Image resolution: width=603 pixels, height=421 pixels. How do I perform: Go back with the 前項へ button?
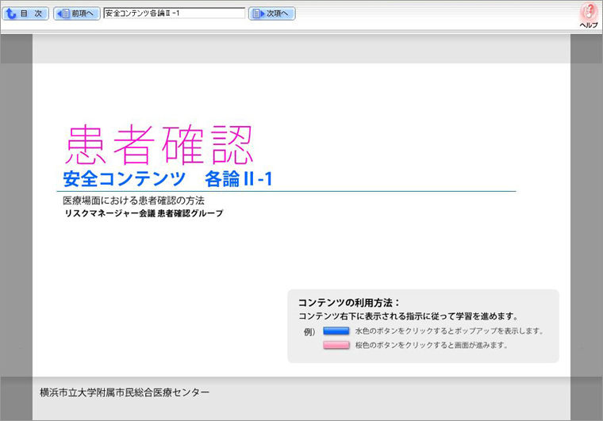[x=76, y=13]
